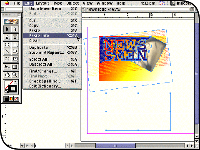Choose Select All
Image resolution: width=200 pixels, height=150 pixels.
[x=52, y=60]
